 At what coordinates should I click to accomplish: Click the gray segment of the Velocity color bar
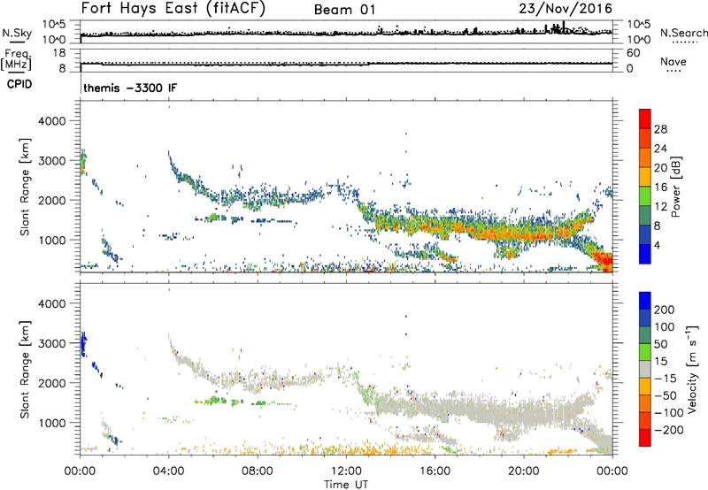645,369
